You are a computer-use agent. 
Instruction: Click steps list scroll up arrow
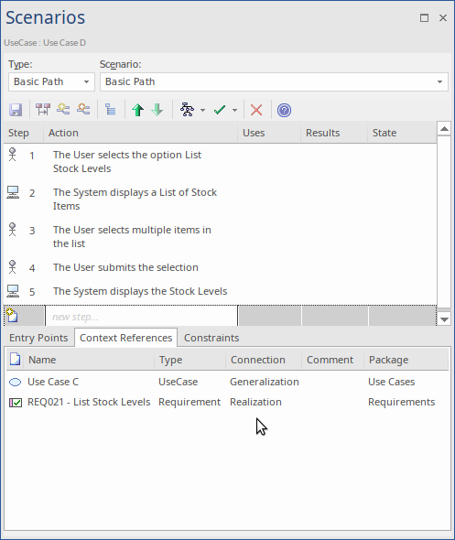point(444,129)
